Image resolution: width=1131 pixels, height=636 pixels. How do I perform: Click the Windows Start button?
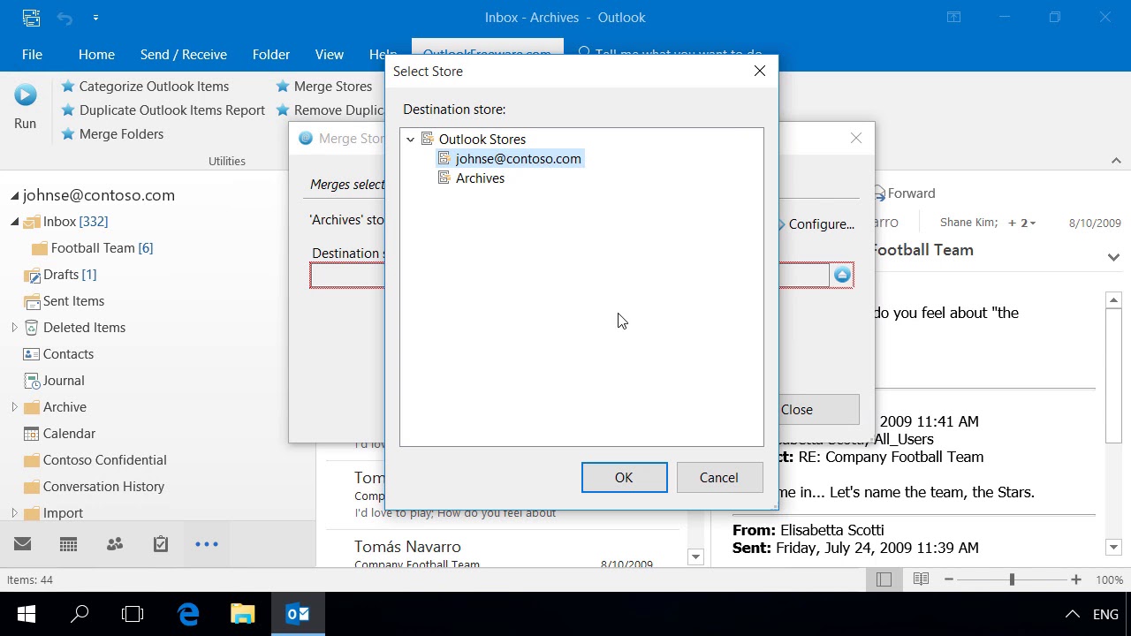point(26,614)
